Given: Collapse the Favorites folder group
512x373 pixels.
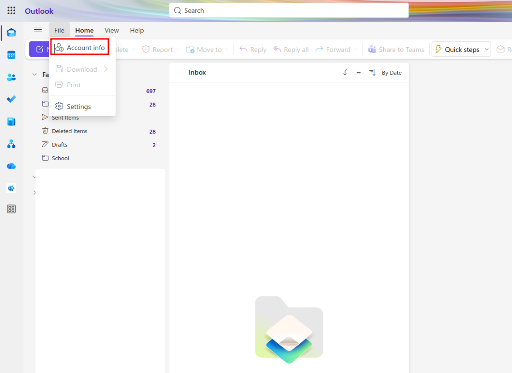Looking at the screenshot, I should (x=34, y=75).
